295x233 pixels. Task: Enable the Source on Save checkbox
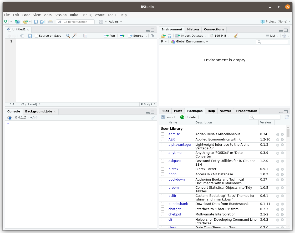[37, 36]
